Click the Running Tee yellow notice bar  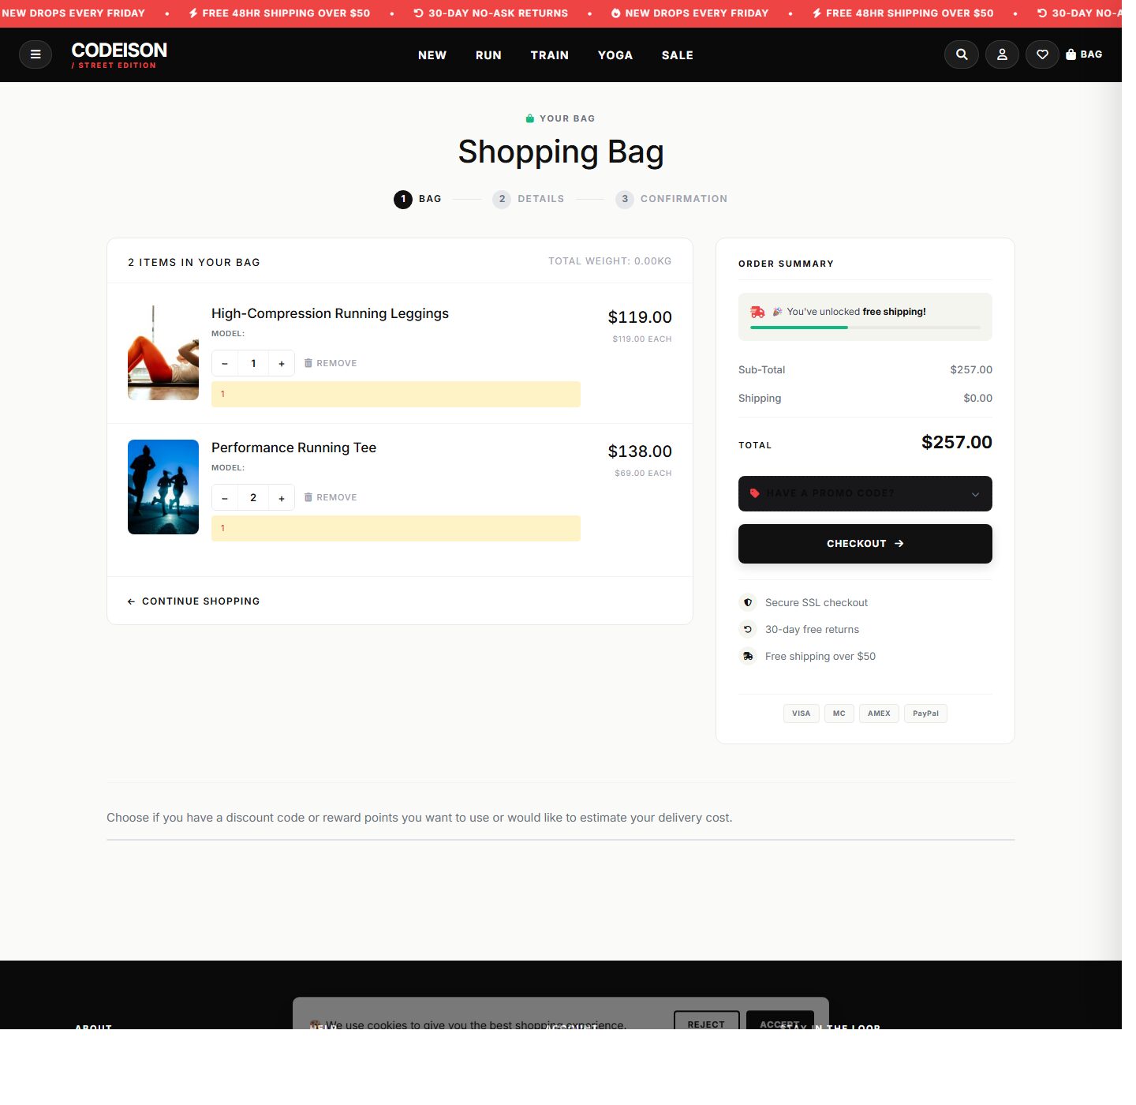point(396,529)
